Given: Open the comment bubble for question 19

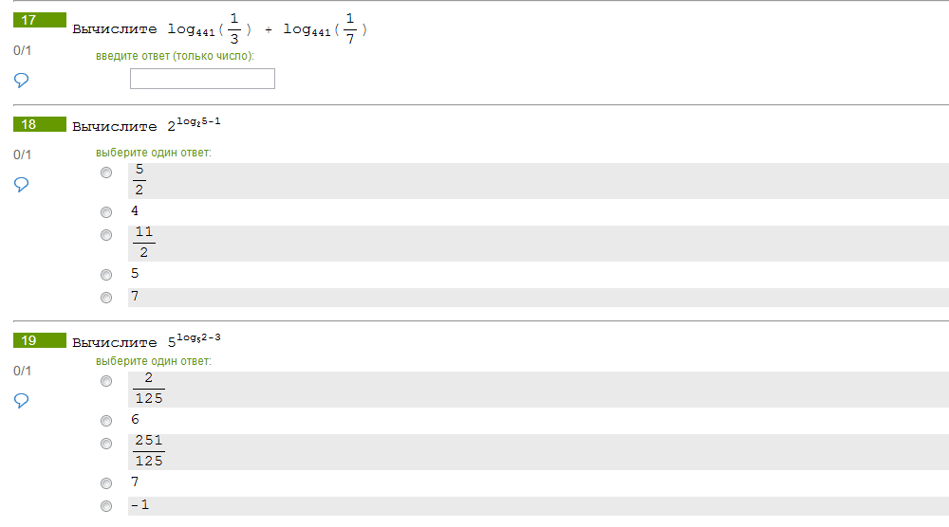Looking at the screenshot, I should coord(22,400).
